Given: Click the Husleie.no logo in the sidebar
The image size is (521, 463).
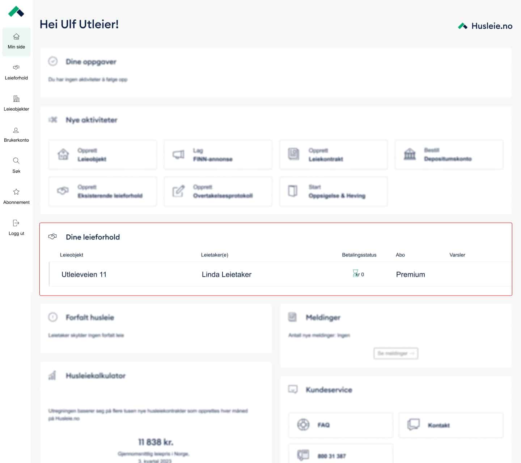Looking at the screenshot, I should tap(16, 12).
